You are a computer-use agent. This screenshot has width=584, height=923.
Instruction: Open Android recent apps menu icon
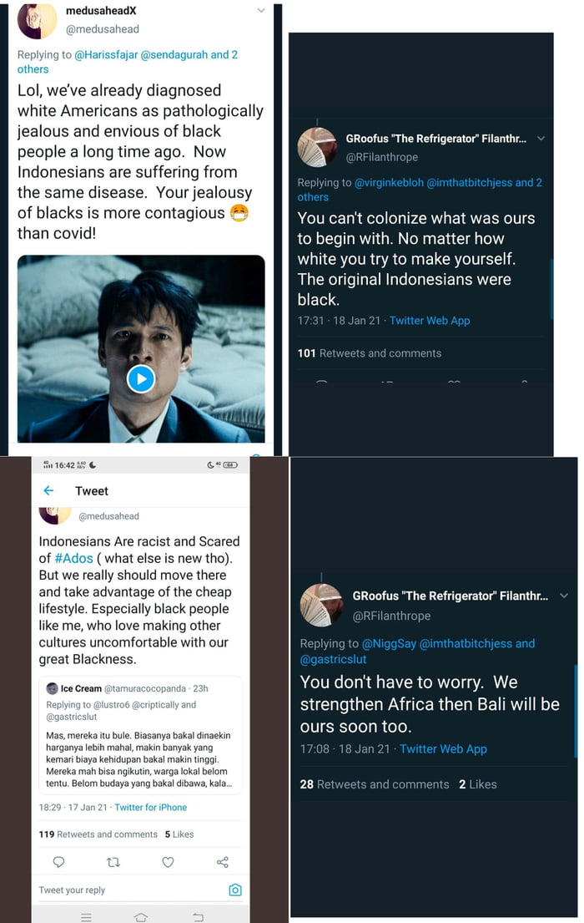[x=86, y=916]
